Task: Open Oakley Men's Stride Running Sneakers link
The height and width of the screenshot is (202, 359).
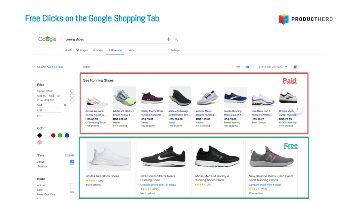Action: point(152,113)
